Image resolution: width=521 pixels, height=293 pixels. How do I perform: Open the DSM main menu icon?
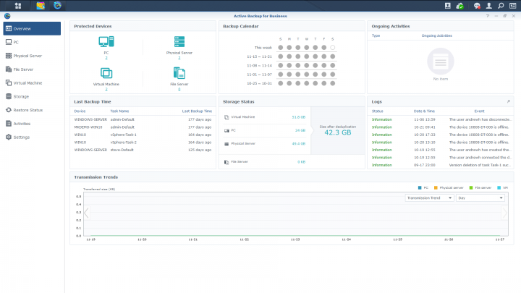(x=17, y=6)
